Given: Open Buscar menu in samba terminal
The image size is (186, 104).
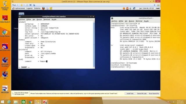Looking at the screenshot, I should point(39,19).
